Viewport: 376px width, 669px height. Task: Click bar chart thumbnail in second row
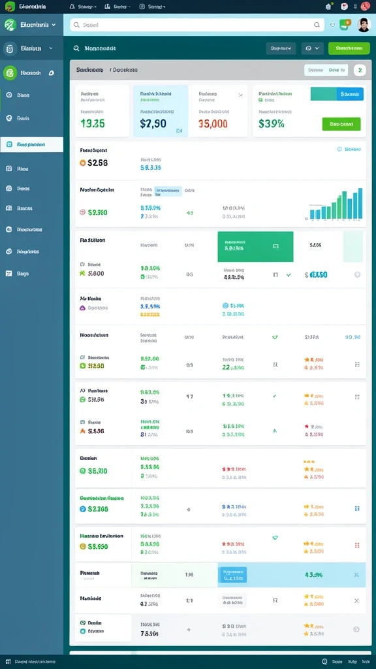336,204
